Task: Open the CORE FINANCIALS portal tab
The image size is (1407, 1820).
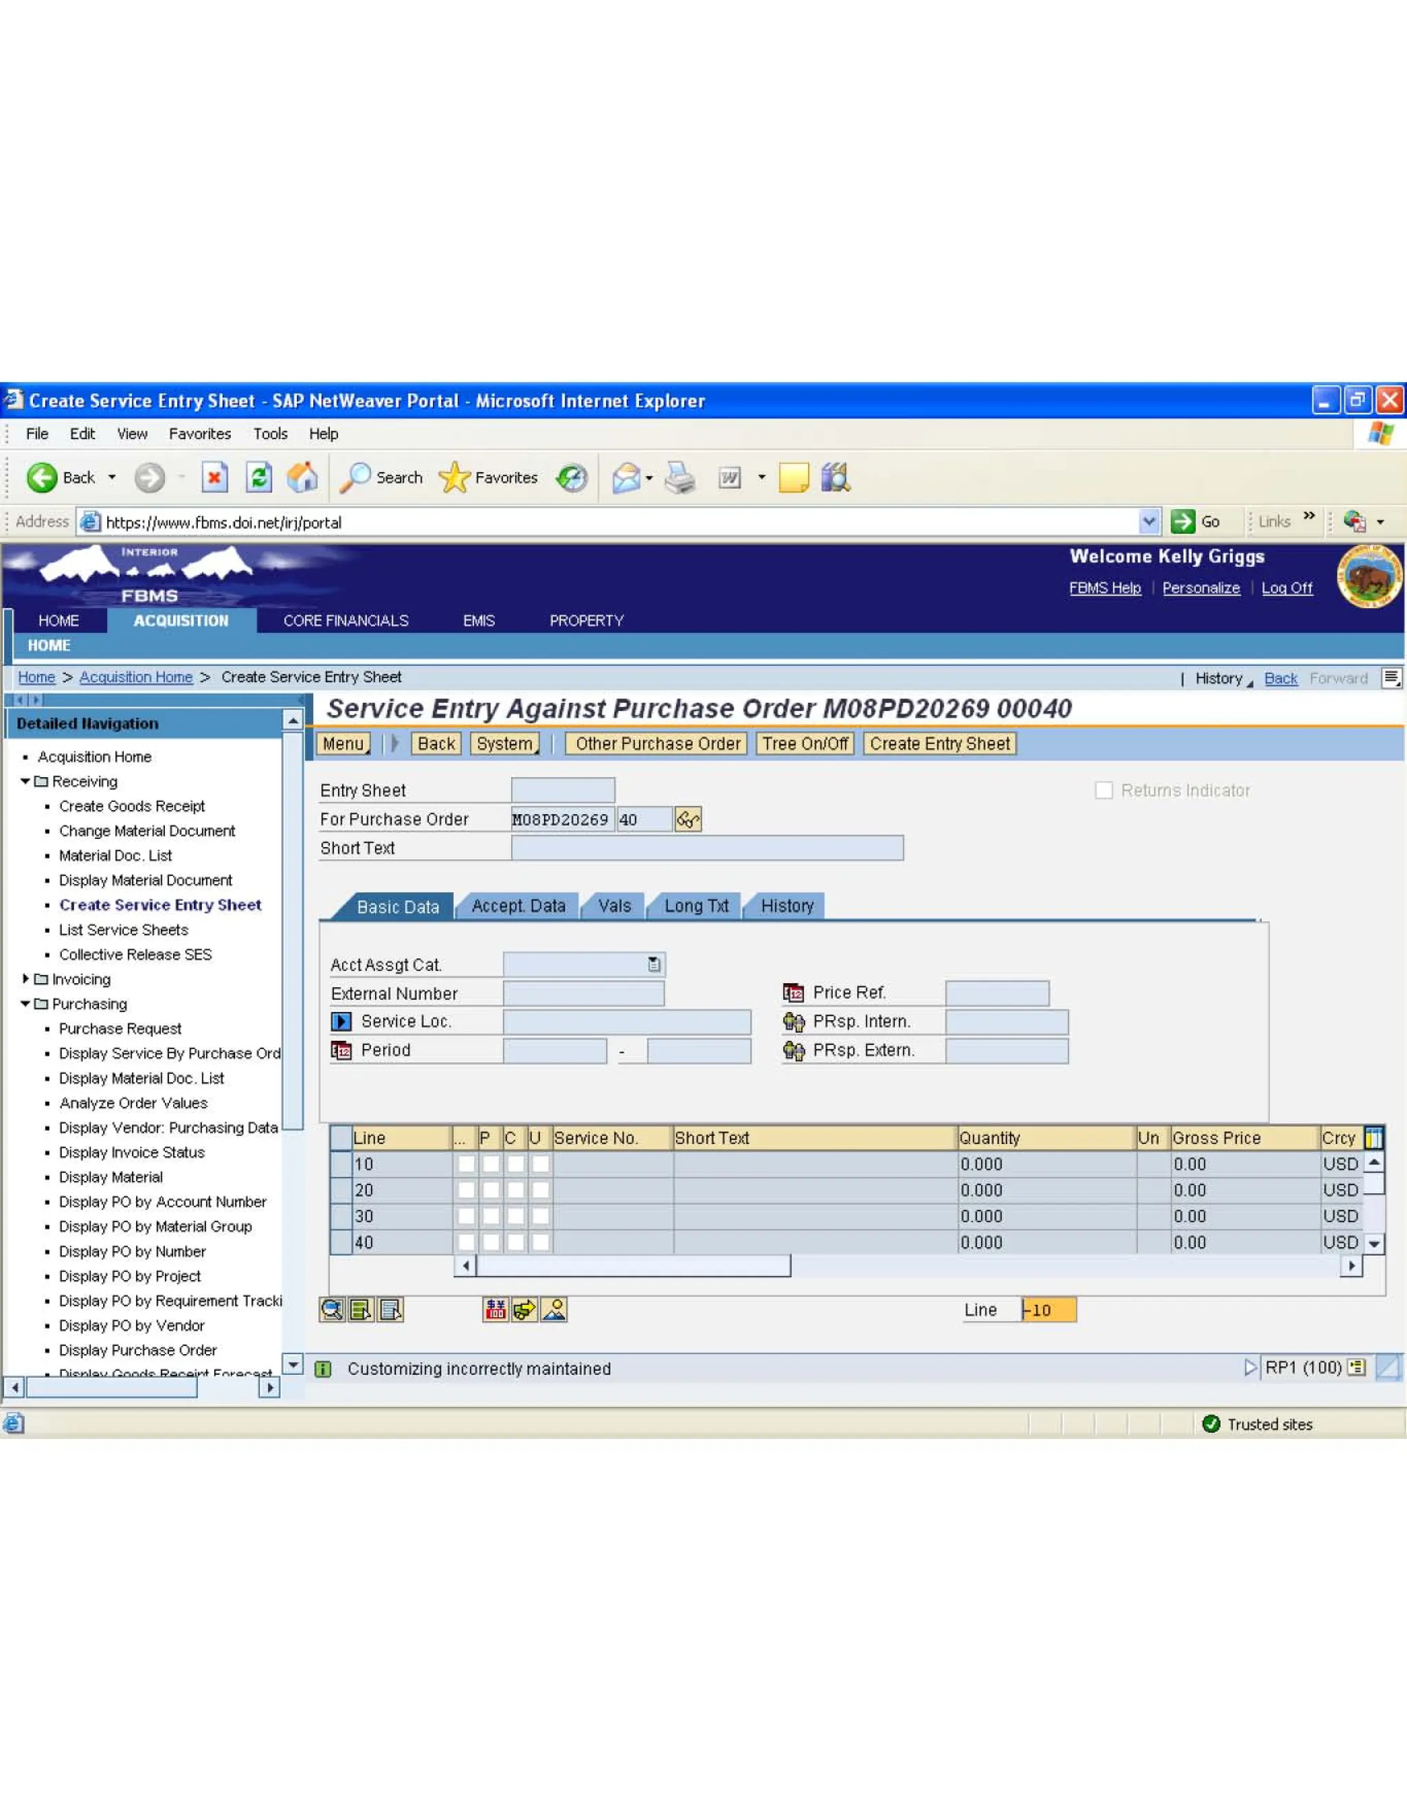Action: coord(346,621)
